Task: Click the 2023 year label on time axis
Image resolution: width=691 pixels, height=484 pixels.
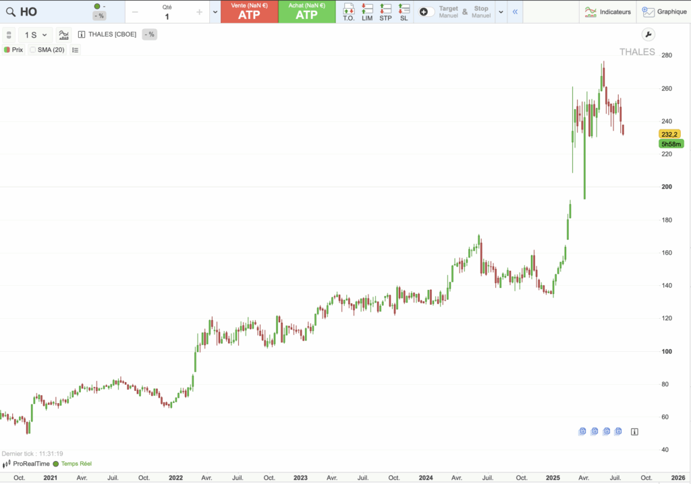Action: coord(300,478)
